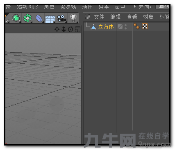Open Object Manager 对象 menu
The height and width of the screenshot is (150, 175).
click(148, 17)
